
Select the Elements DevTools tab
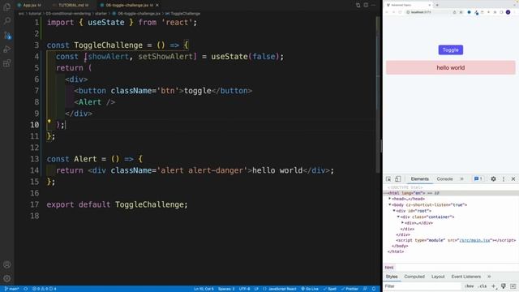click(x=419, y=178)
